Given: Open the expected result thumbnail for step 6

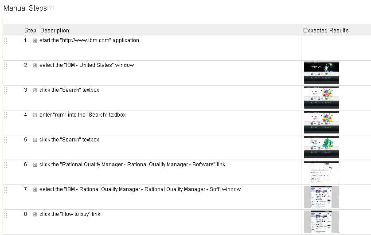Looking at the screenshot, I should (321, 172).
